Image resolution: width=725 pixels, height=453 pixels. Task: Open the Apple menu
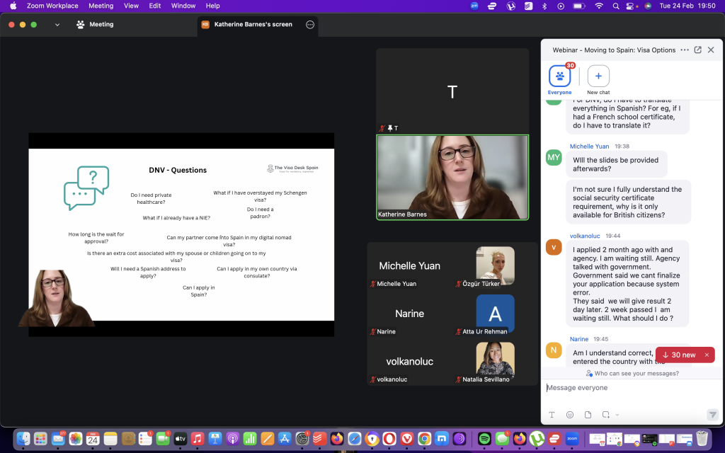(x=13, y=6)
